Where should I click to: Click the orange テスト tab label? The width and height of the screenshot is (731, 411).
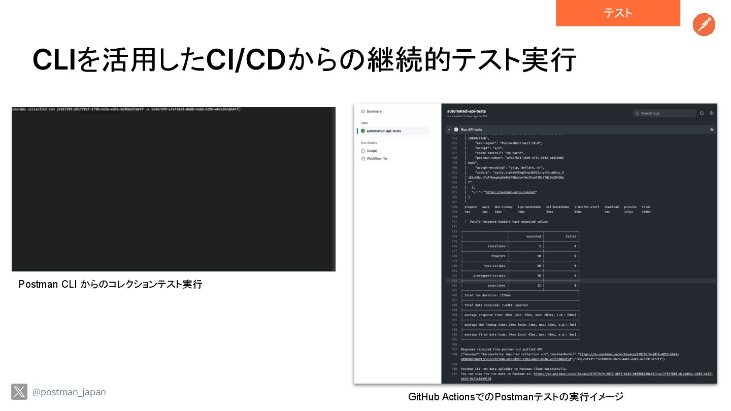(618, 13)
